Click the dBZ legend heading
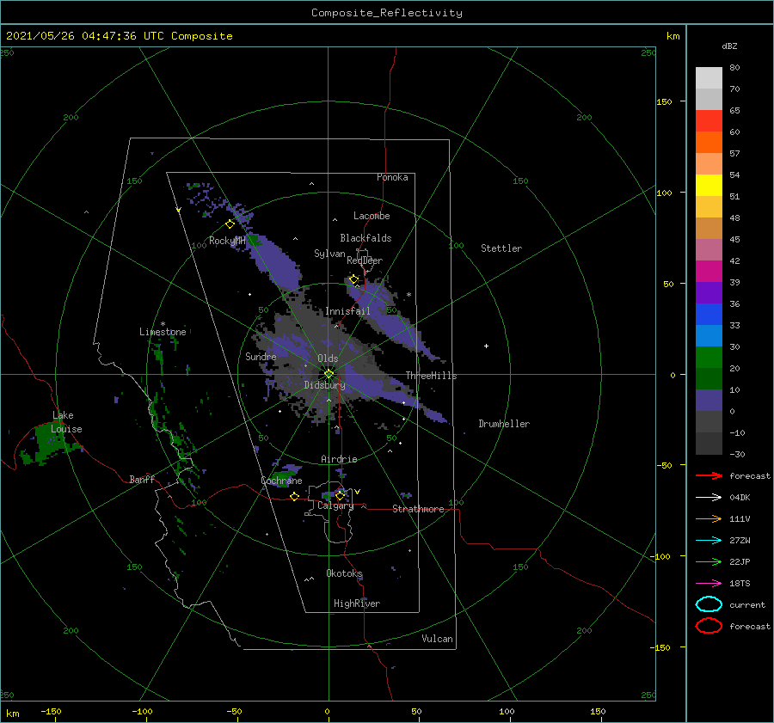 click(729, 46)
